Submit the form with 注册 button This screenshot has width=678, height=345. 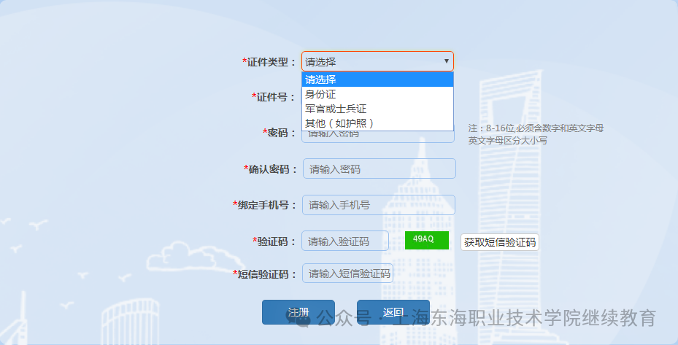pyautogui.click(x=298, y=312)
